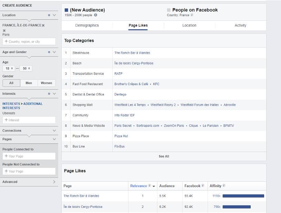Remove France, Île-de-France location tag

(43, 26)
